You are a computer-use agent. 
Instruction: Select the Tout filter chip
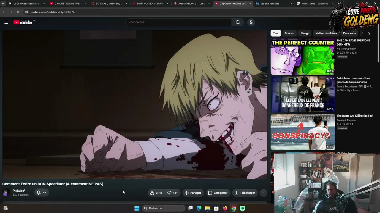[276, 33]
